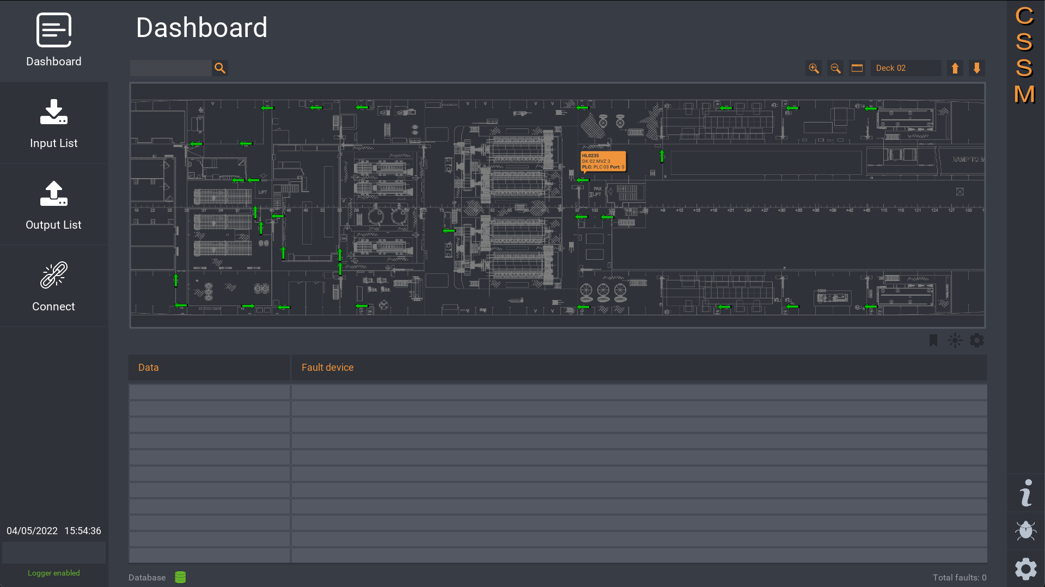This screenshot has width=1045, height=587.
Task: Open map settings gear below plan
Action: tap(977, 340)
